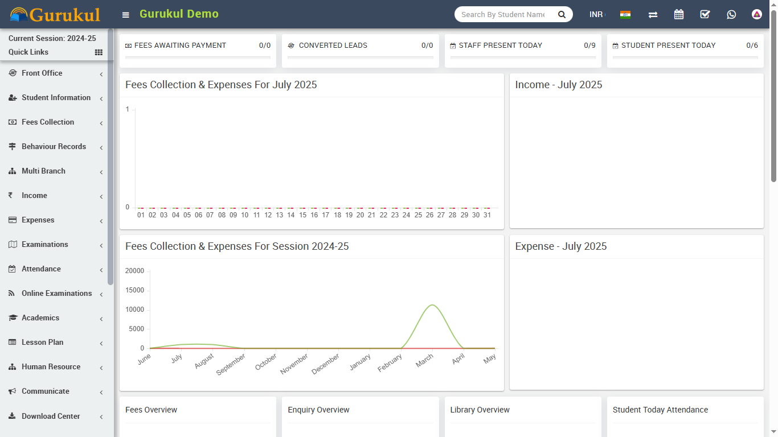Click the Search By Student Name field

(x=503, y=14)
